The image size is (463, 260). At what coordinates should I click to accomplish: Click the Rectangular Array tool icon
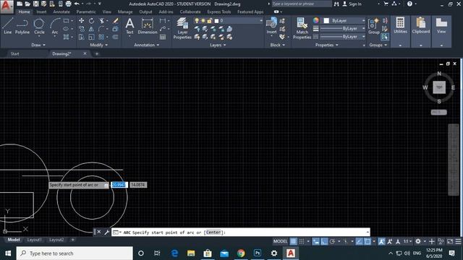point(101,37)
